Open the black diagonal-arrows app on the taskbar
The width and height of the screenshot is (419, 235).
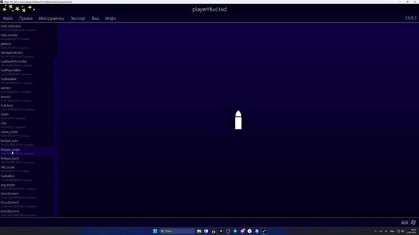click(264, 231)
